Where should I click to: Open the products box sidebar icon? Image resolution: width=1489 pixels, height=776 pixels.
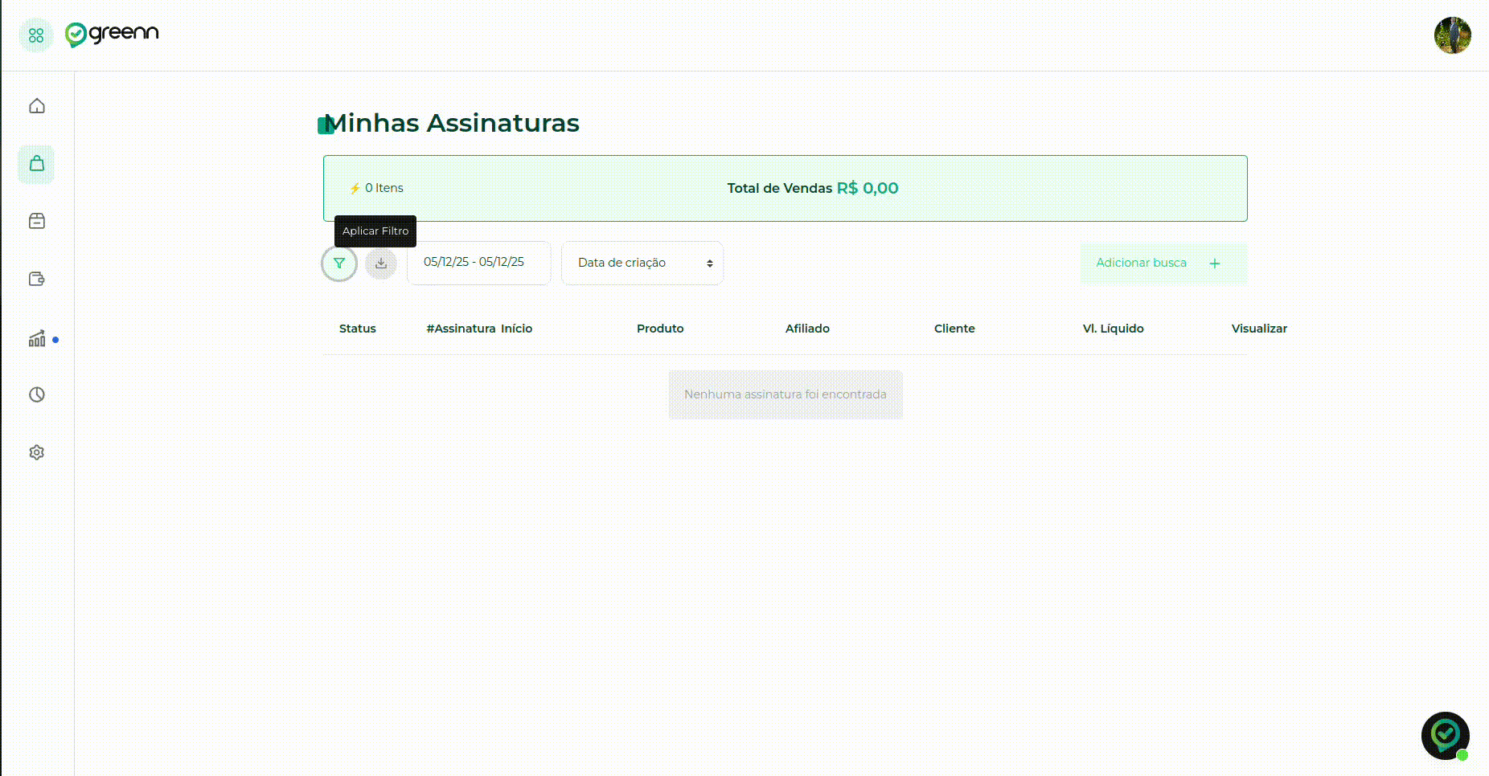(x=37, y=221)
